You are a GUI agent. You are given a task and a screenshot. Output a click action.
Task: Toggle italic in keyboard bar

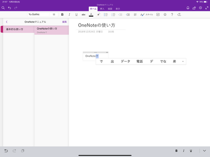(x=184, y=151)
